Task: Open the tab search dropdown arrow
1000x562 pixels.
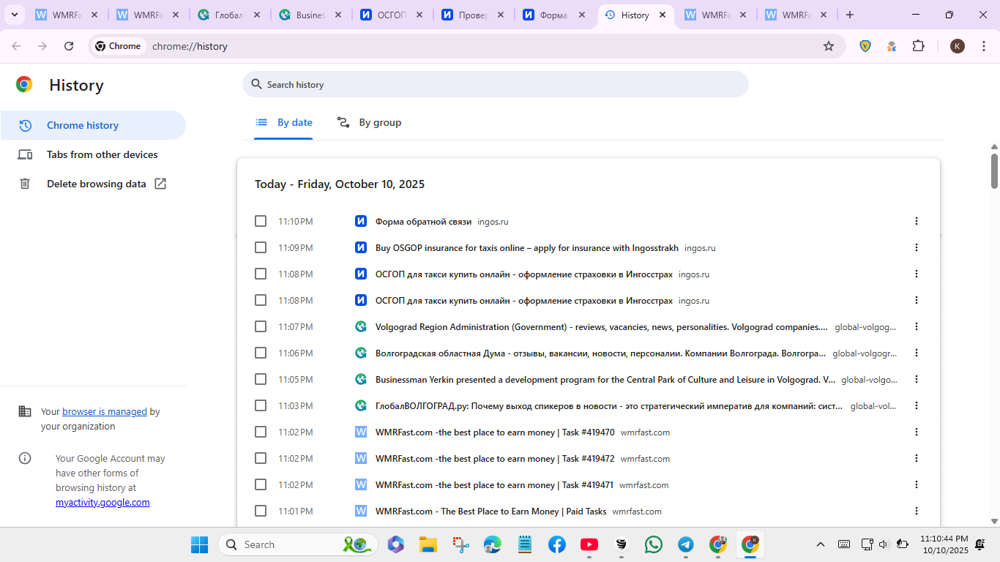Action: pyautogui.click(x=14, y=15)
